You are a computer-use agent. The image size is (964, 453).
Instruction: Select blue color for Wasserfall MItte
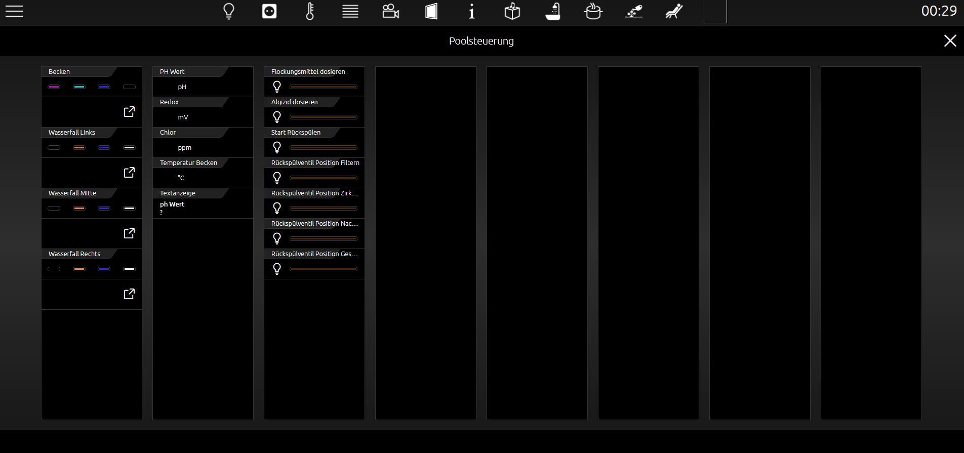click(104, 209)
